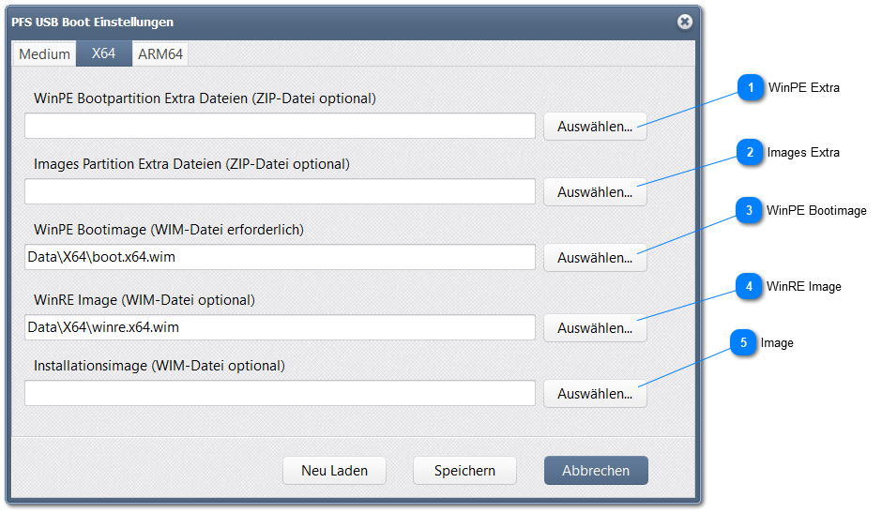
Task: Choose a WinPE Bootimage WIM via Auswählen
Action: pos(595,258)
